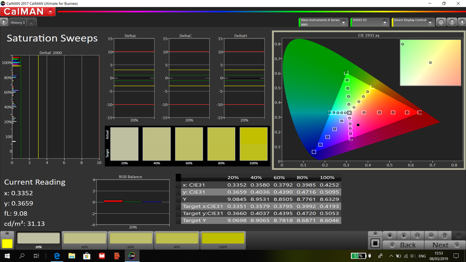466x262 pixels.
Task: Open the CalMAN help question mark
Action: [452, 22]
